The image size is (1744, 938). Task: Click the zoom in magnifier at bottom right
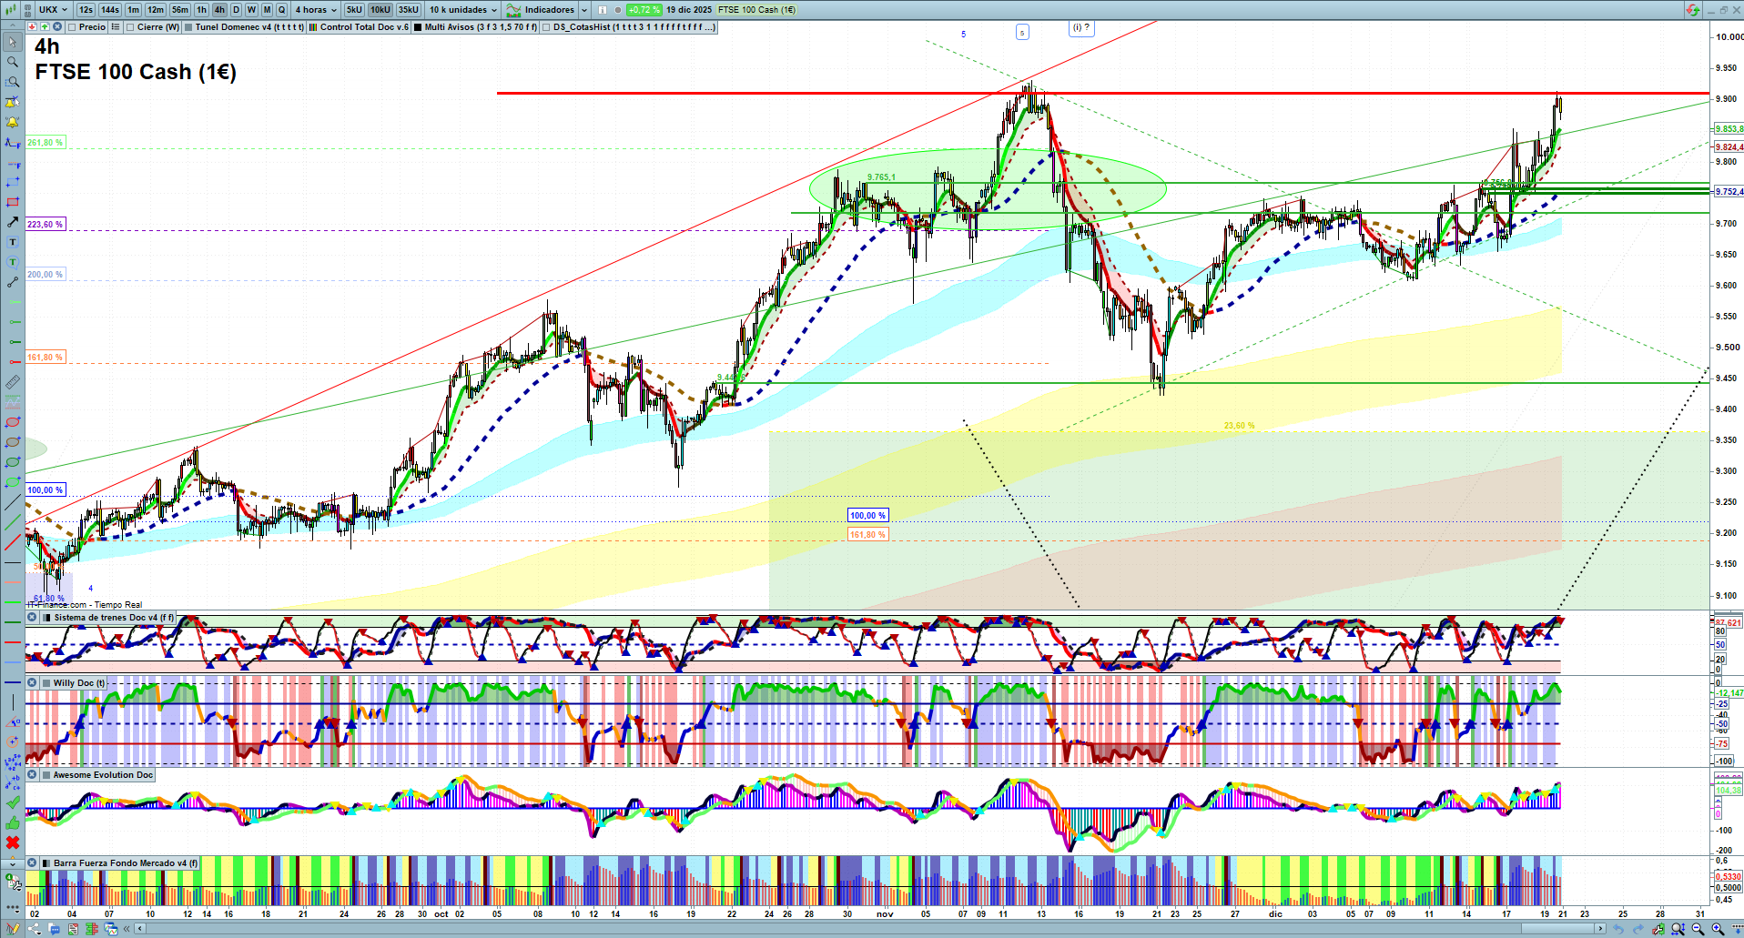[1718, 929]
